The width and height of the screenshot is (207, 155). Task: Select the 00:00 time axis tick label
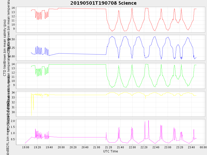coord(203,147)
